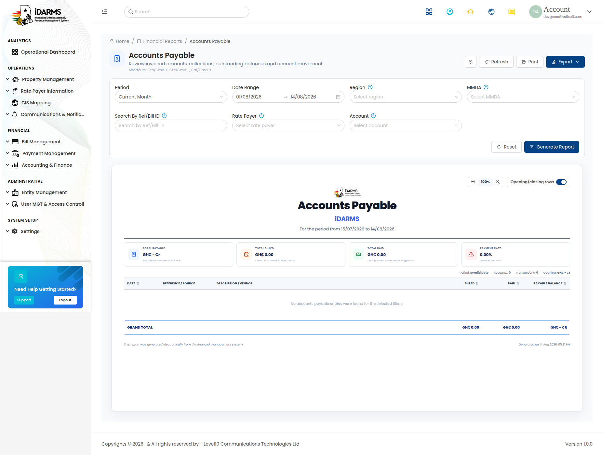Expand the Export button dropdown

(x=565, y=62)
